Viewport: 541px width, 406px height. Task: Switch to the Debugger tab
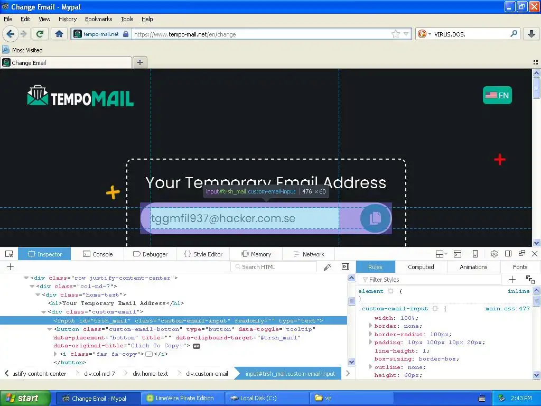pos(150,254)
